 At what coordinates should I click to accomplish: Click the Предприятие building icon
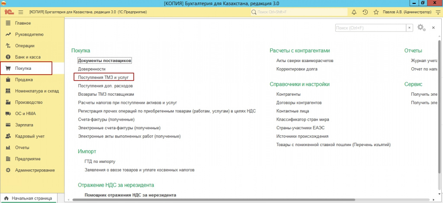click(8, 159)
